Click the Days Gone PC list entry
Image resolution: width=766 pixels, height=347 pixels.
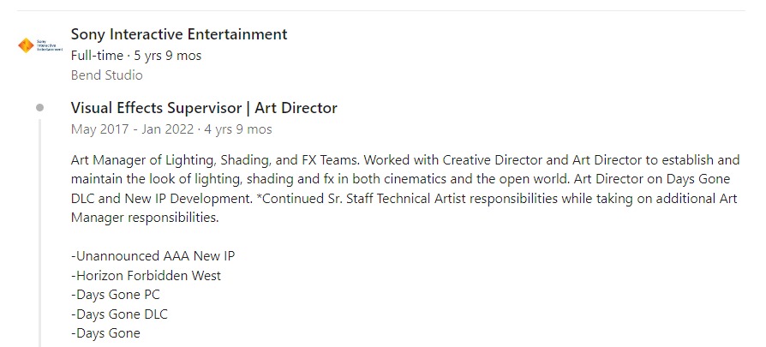(x=116, y=295)
